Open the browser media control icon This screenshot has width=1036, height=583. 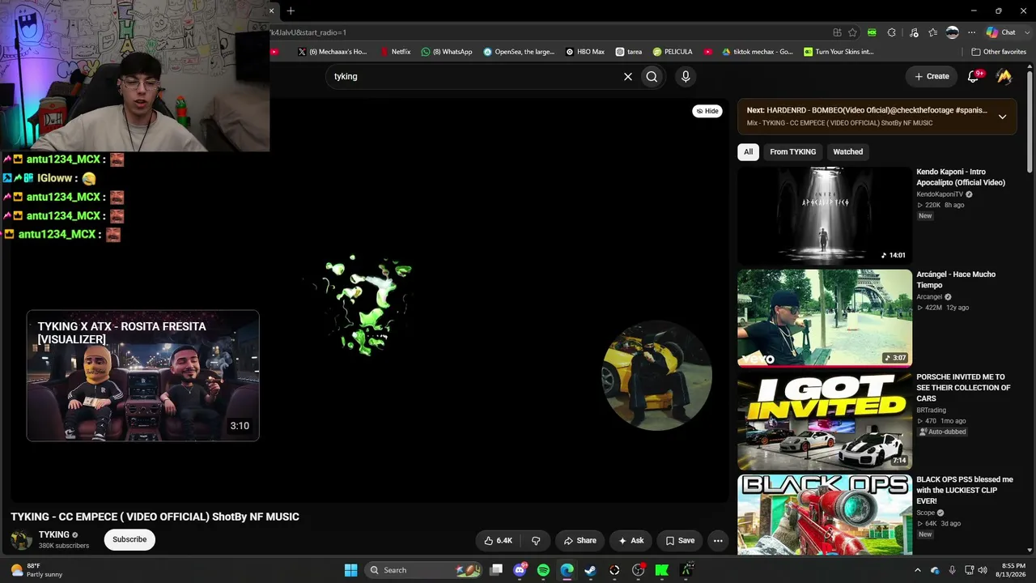914,32
